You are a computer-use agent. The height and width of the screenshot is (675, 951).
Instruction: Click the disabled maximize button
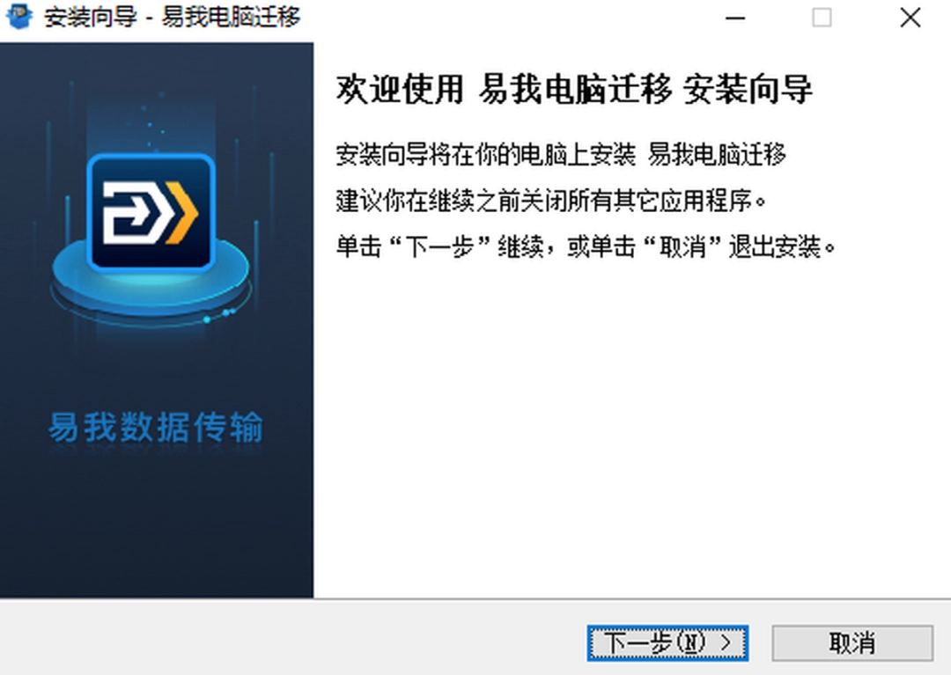(822, 18)
